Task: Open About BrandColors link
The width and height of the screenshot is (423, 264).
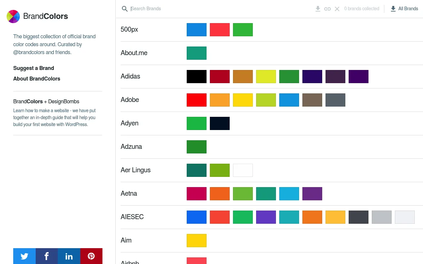Action: (x=37, y=79)
